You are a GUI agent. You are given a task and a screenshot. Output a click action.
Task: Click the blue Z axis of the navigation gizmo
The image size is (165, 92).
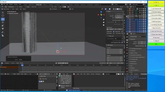point(101,12)
